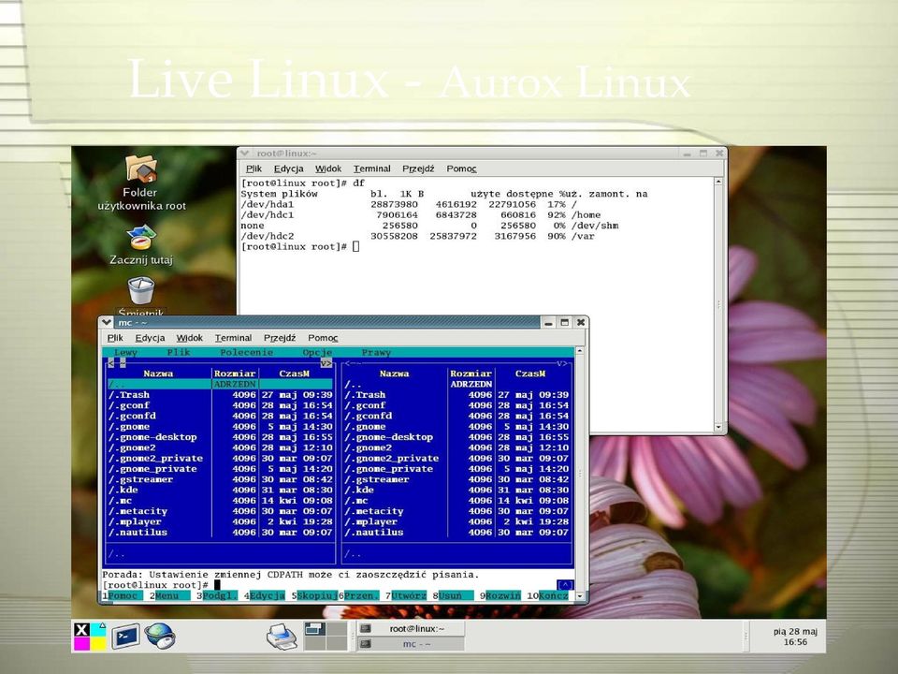Select mc - ~ task in the window list

tap(411, 644)
